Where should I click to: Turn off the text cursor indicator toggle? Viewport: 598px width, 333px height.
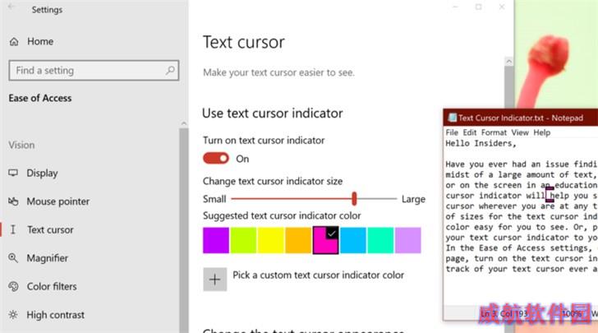tap(216, 159)
